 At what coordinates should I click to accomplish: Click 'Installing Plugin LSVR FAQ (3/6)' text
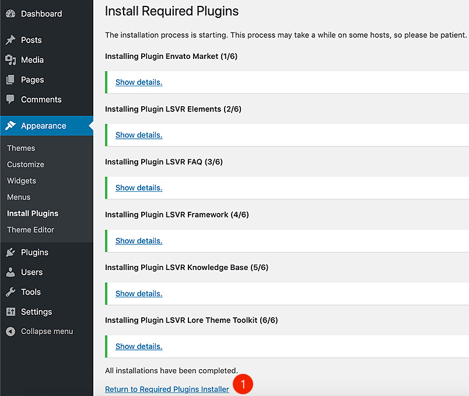164,162
